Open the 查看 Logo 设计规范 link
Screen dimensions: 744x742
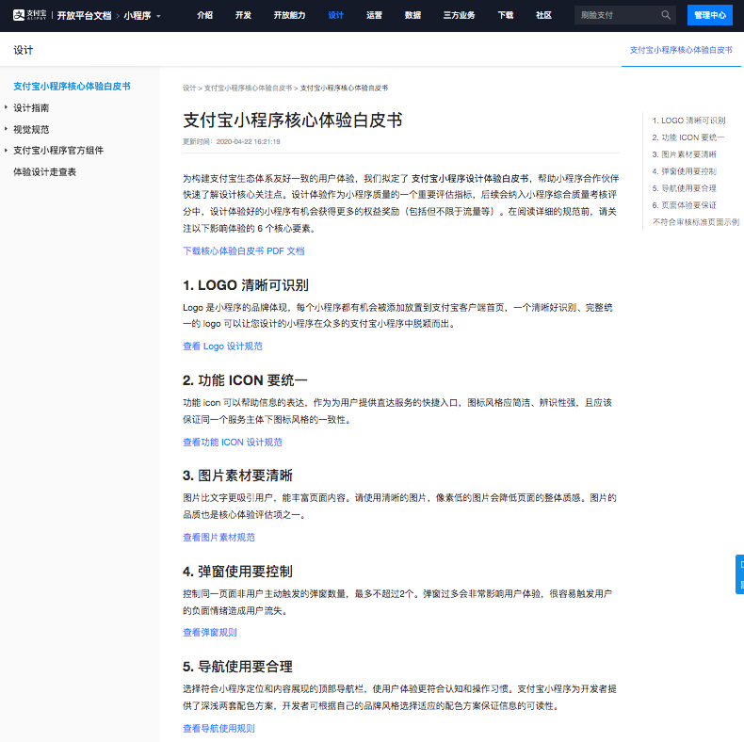click(222, 347)
